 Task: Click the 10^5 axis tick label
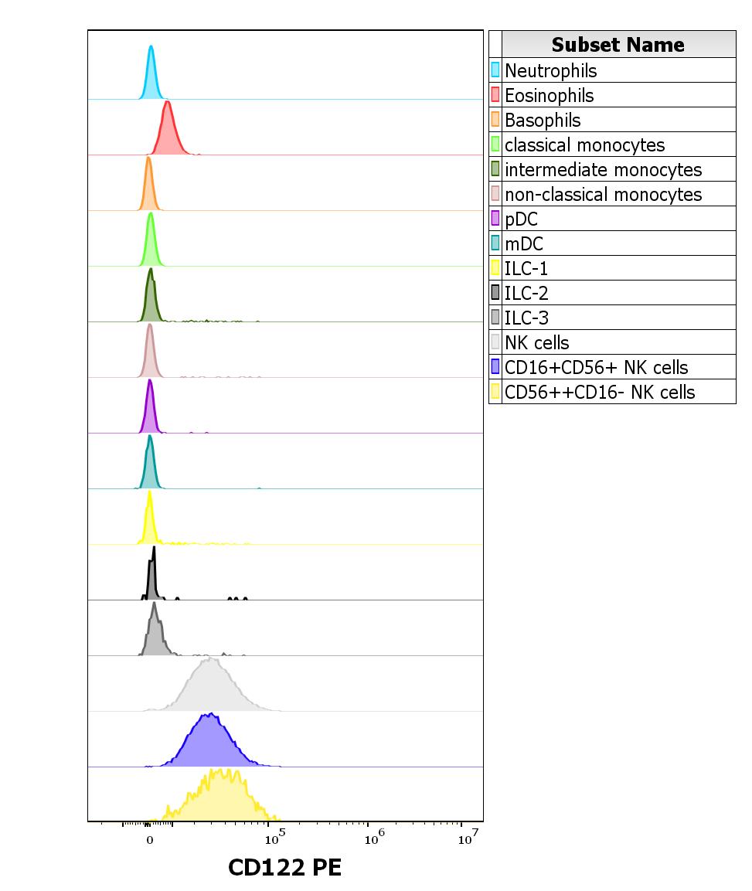[275, 837]
